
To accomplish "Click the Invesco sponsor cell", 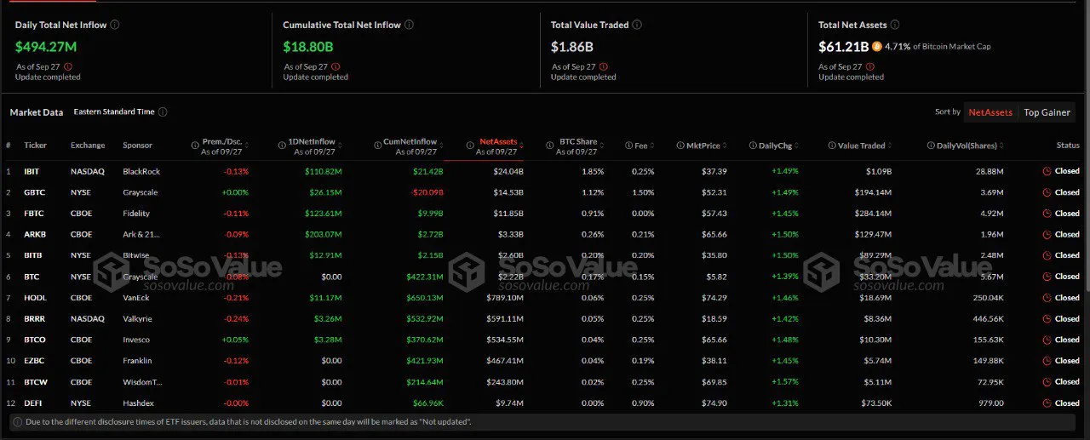I will 137,340.
